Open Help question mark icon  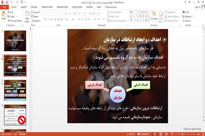pos(185,2)
